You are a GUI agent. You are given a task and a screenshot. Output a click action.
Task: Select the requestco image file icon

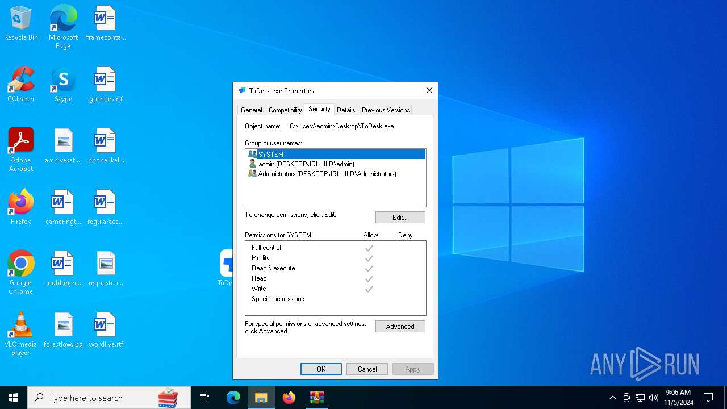(x=106, y=269)
